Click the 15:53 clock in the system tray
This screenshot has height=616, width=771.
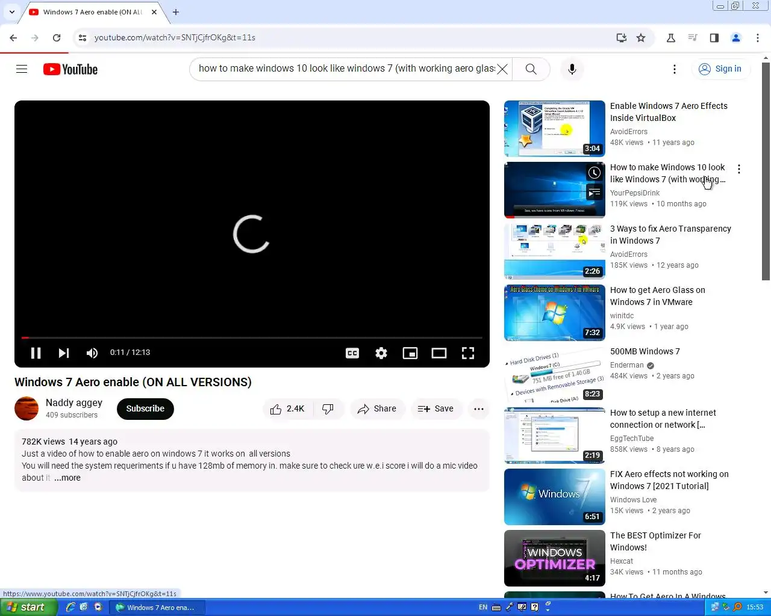pos(755,608)
